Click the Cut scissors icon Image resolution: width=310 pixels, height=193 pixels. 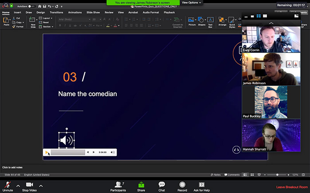tap(14, 18)
